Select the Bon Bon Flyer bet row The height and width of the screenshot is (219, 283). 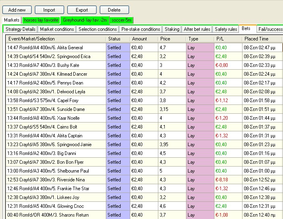point(144,162)
